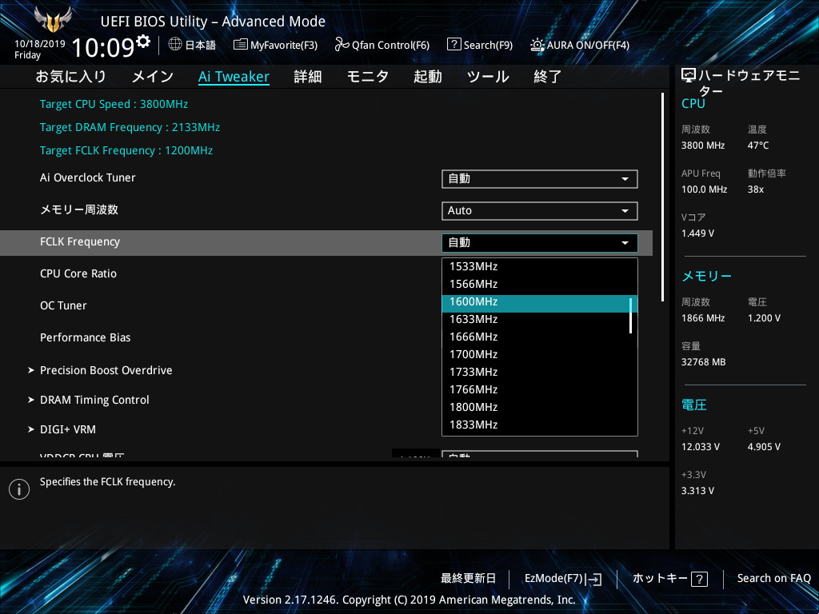Select the Ai Tweaker tab
The width and height of the screenshot is (819, 614).
tap(234, 77)
